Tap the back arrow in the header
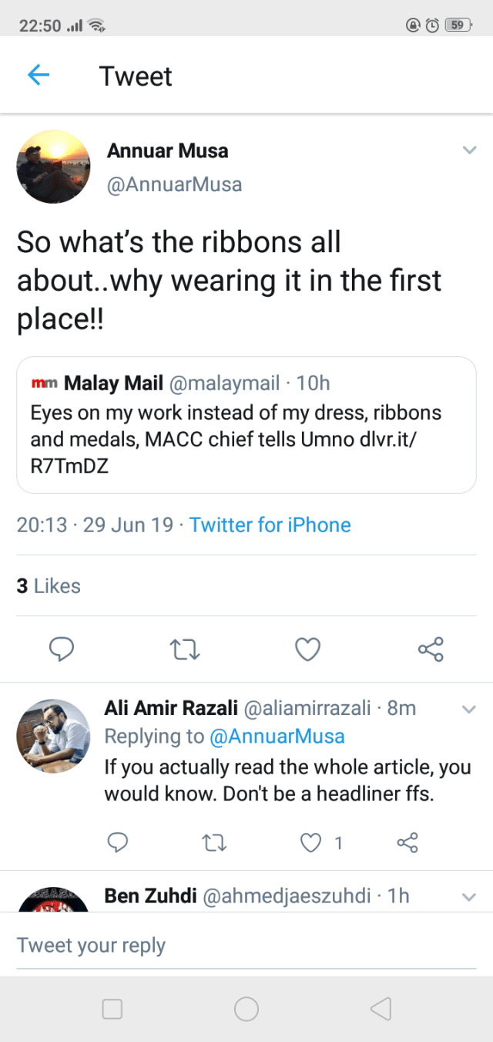493x1042 pixels. tap(38, 75)
